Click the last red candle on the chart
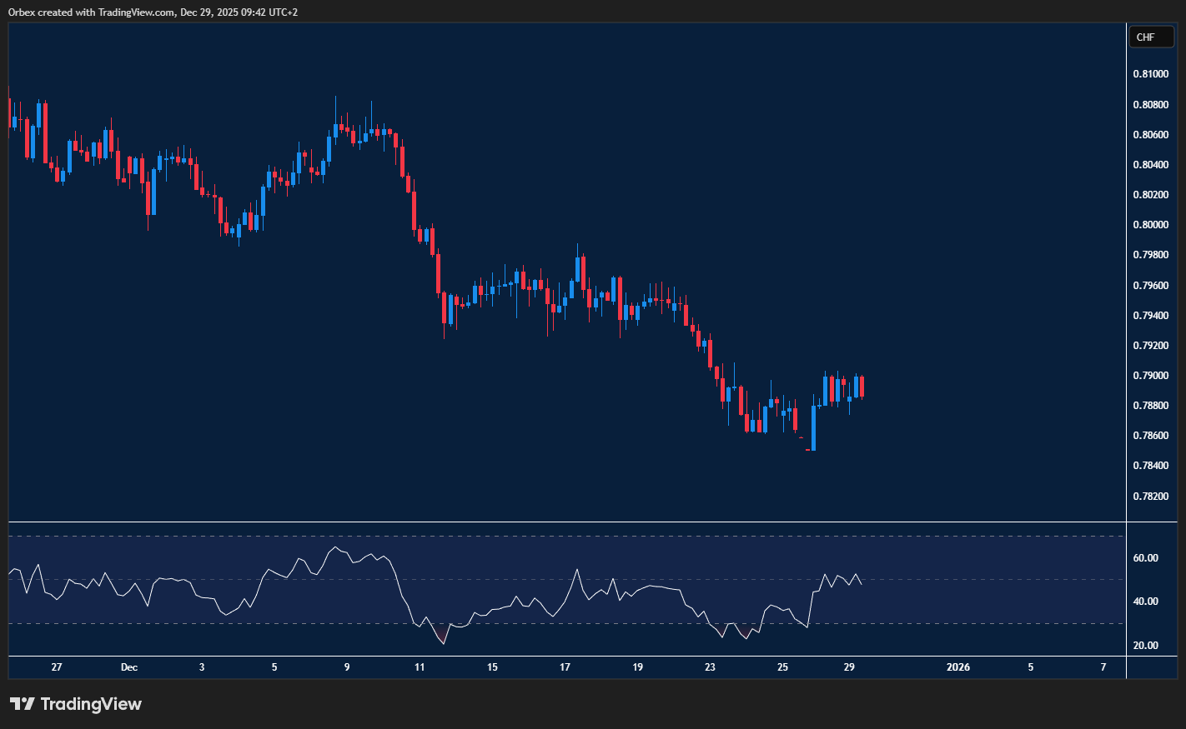 pyautogui.click(x=862, y=387)
